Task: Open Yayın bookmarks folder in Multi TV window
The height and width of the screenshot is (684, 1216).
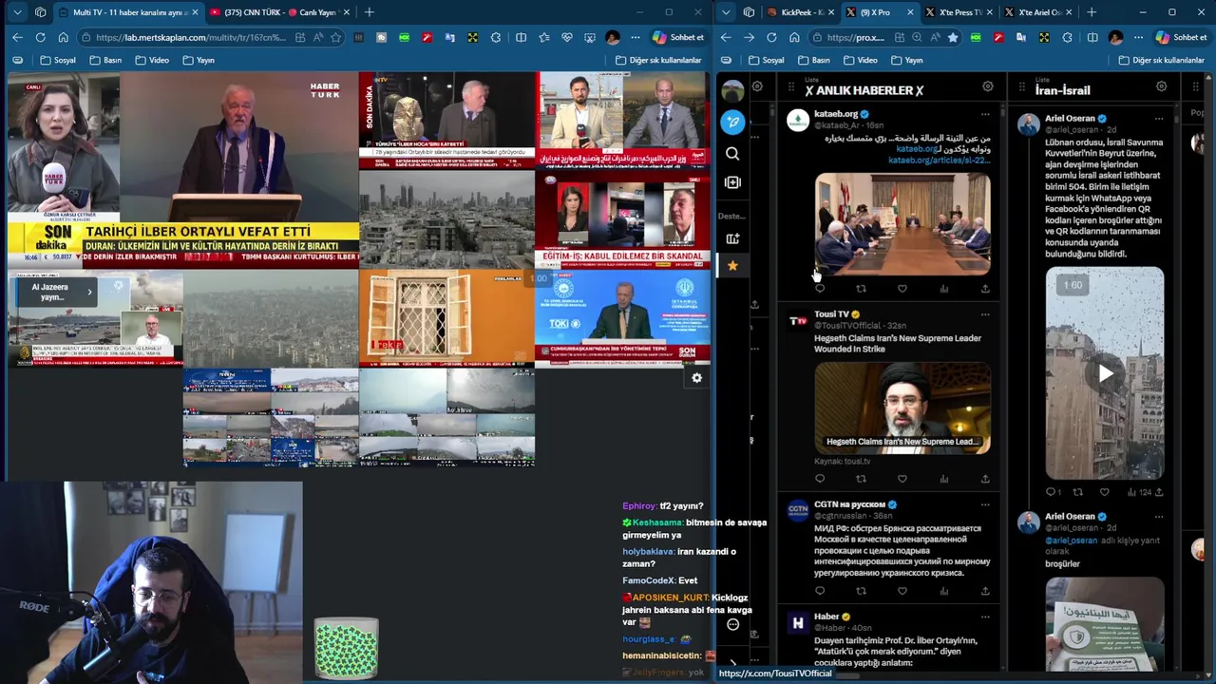Action: (x=197, y=60)
